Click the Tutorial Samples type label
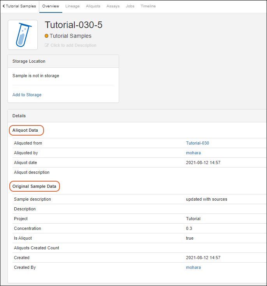Viewport: 267px width, 286px height. coord(70,36)
